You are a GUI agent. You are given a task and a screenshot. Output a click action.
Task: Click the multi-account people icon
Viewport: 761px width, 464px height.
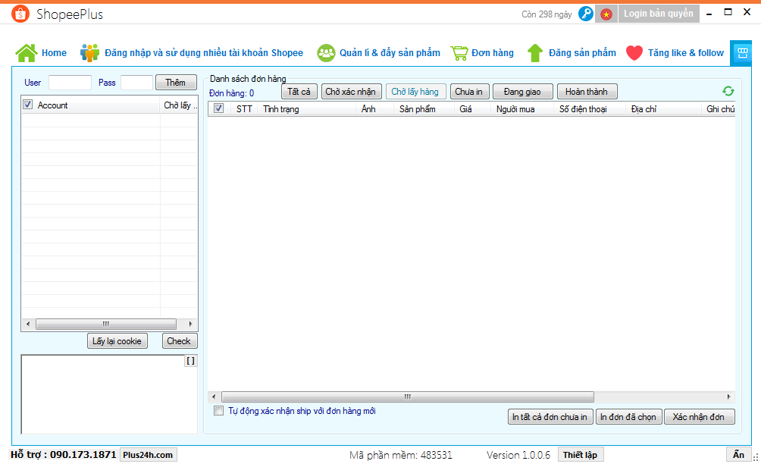tap(90, 53)
